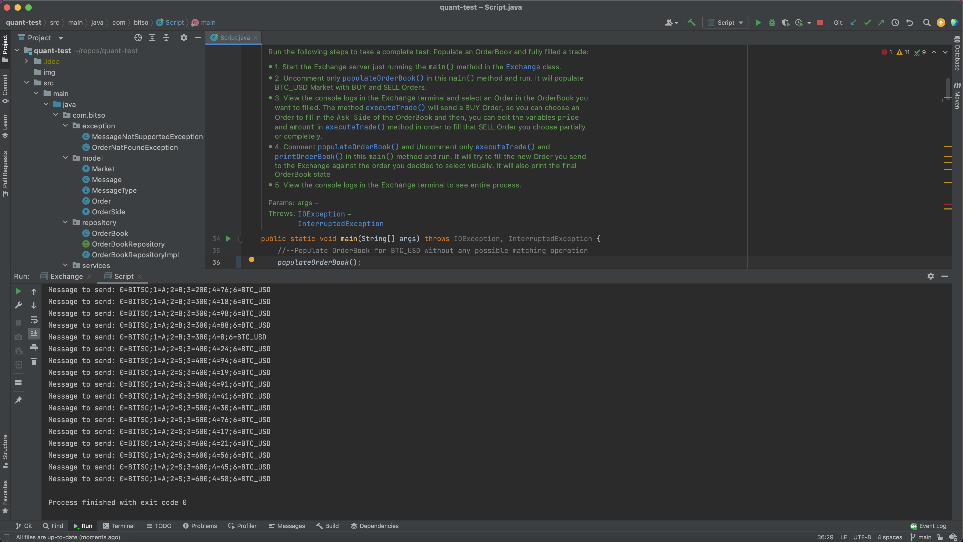The image size is (963, 542).
Task: Expand the .idea folder
Action: tap(26, 61)
